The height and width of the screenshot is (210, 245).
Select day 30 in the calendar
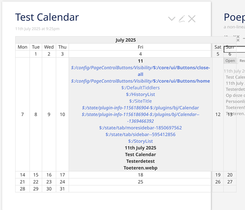(x=49, y=189)
